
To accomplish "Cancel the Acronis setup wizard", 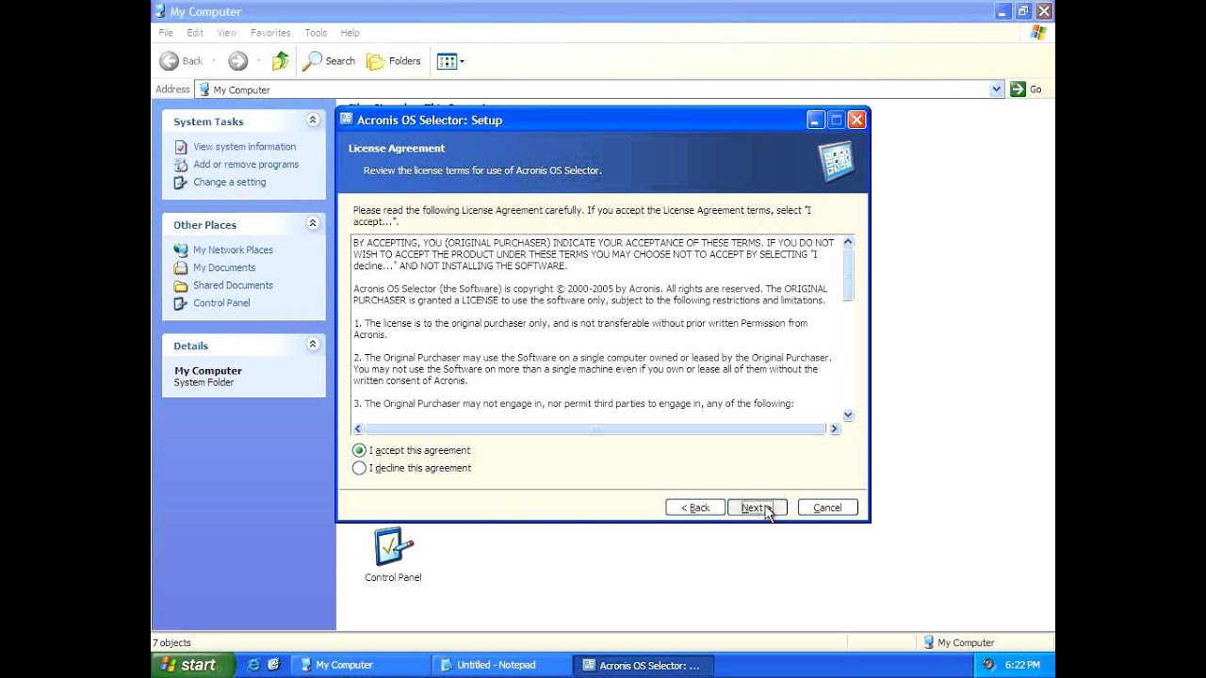I will (x=827, y=508).
